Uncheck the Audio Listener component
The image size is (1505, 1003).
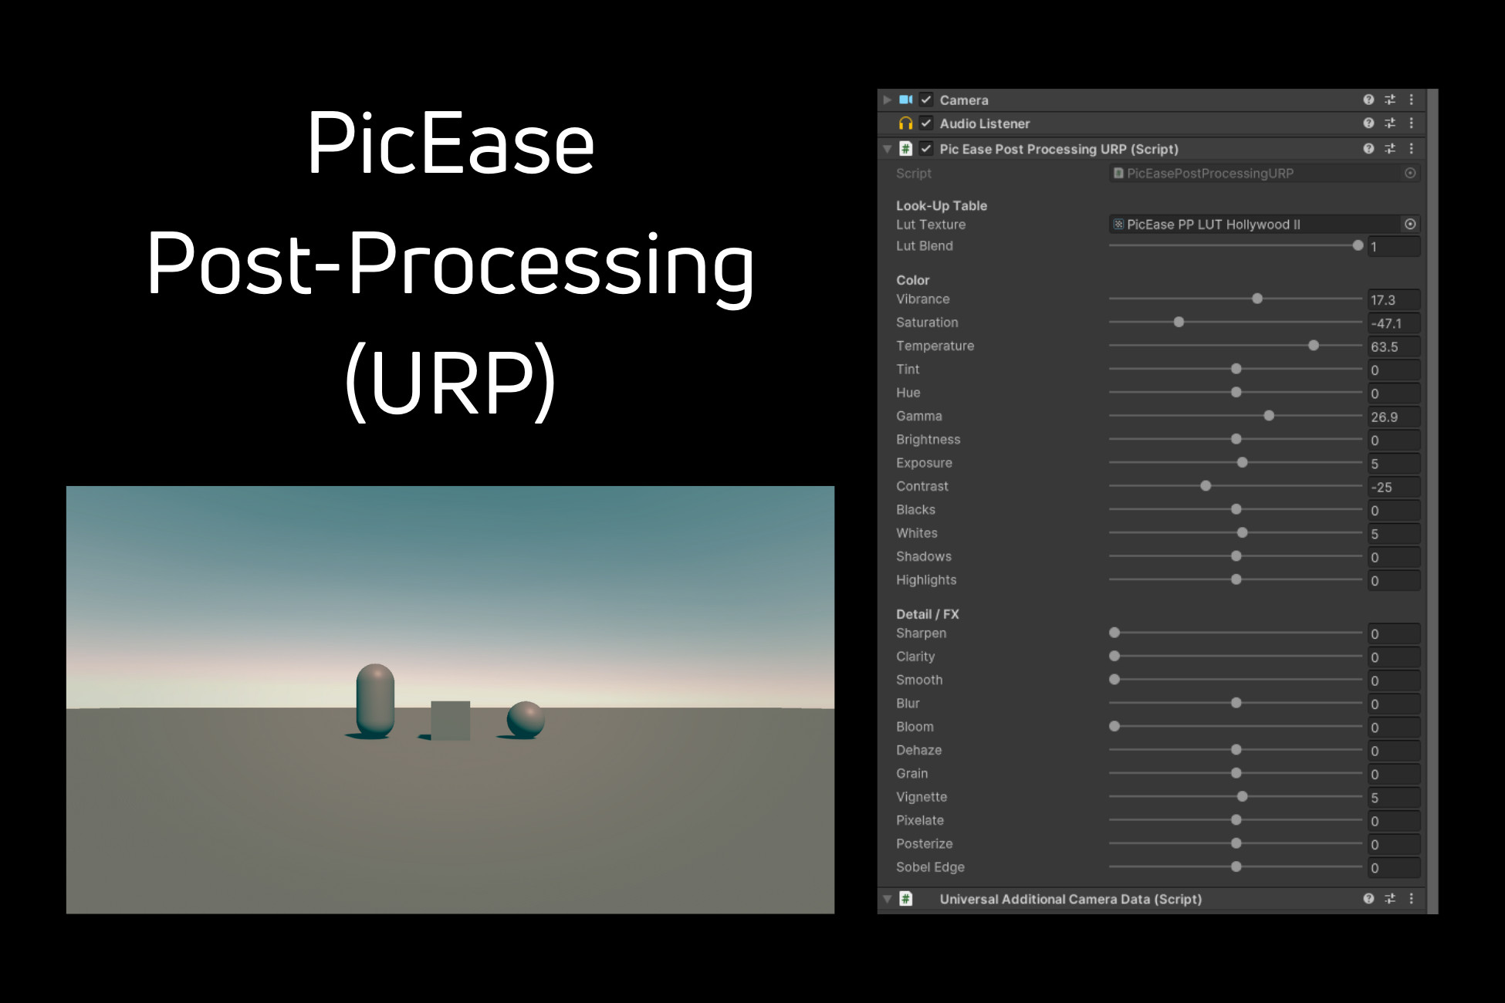pos(925,123)
